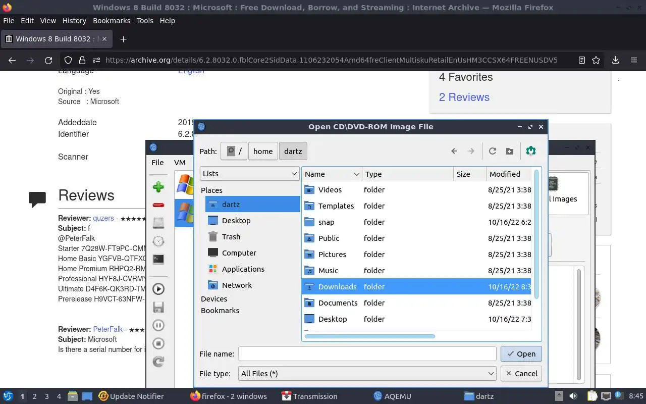Click the vertical scrollbar in the file list
This screenshot has width=646, height=404.
[x=536, y=235]
